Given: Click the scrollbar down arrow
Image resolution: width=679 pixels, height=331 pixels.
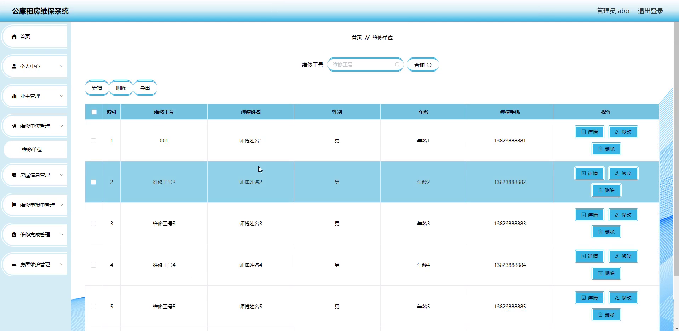Looking at the screenshot, I should (x=676, y=328).
